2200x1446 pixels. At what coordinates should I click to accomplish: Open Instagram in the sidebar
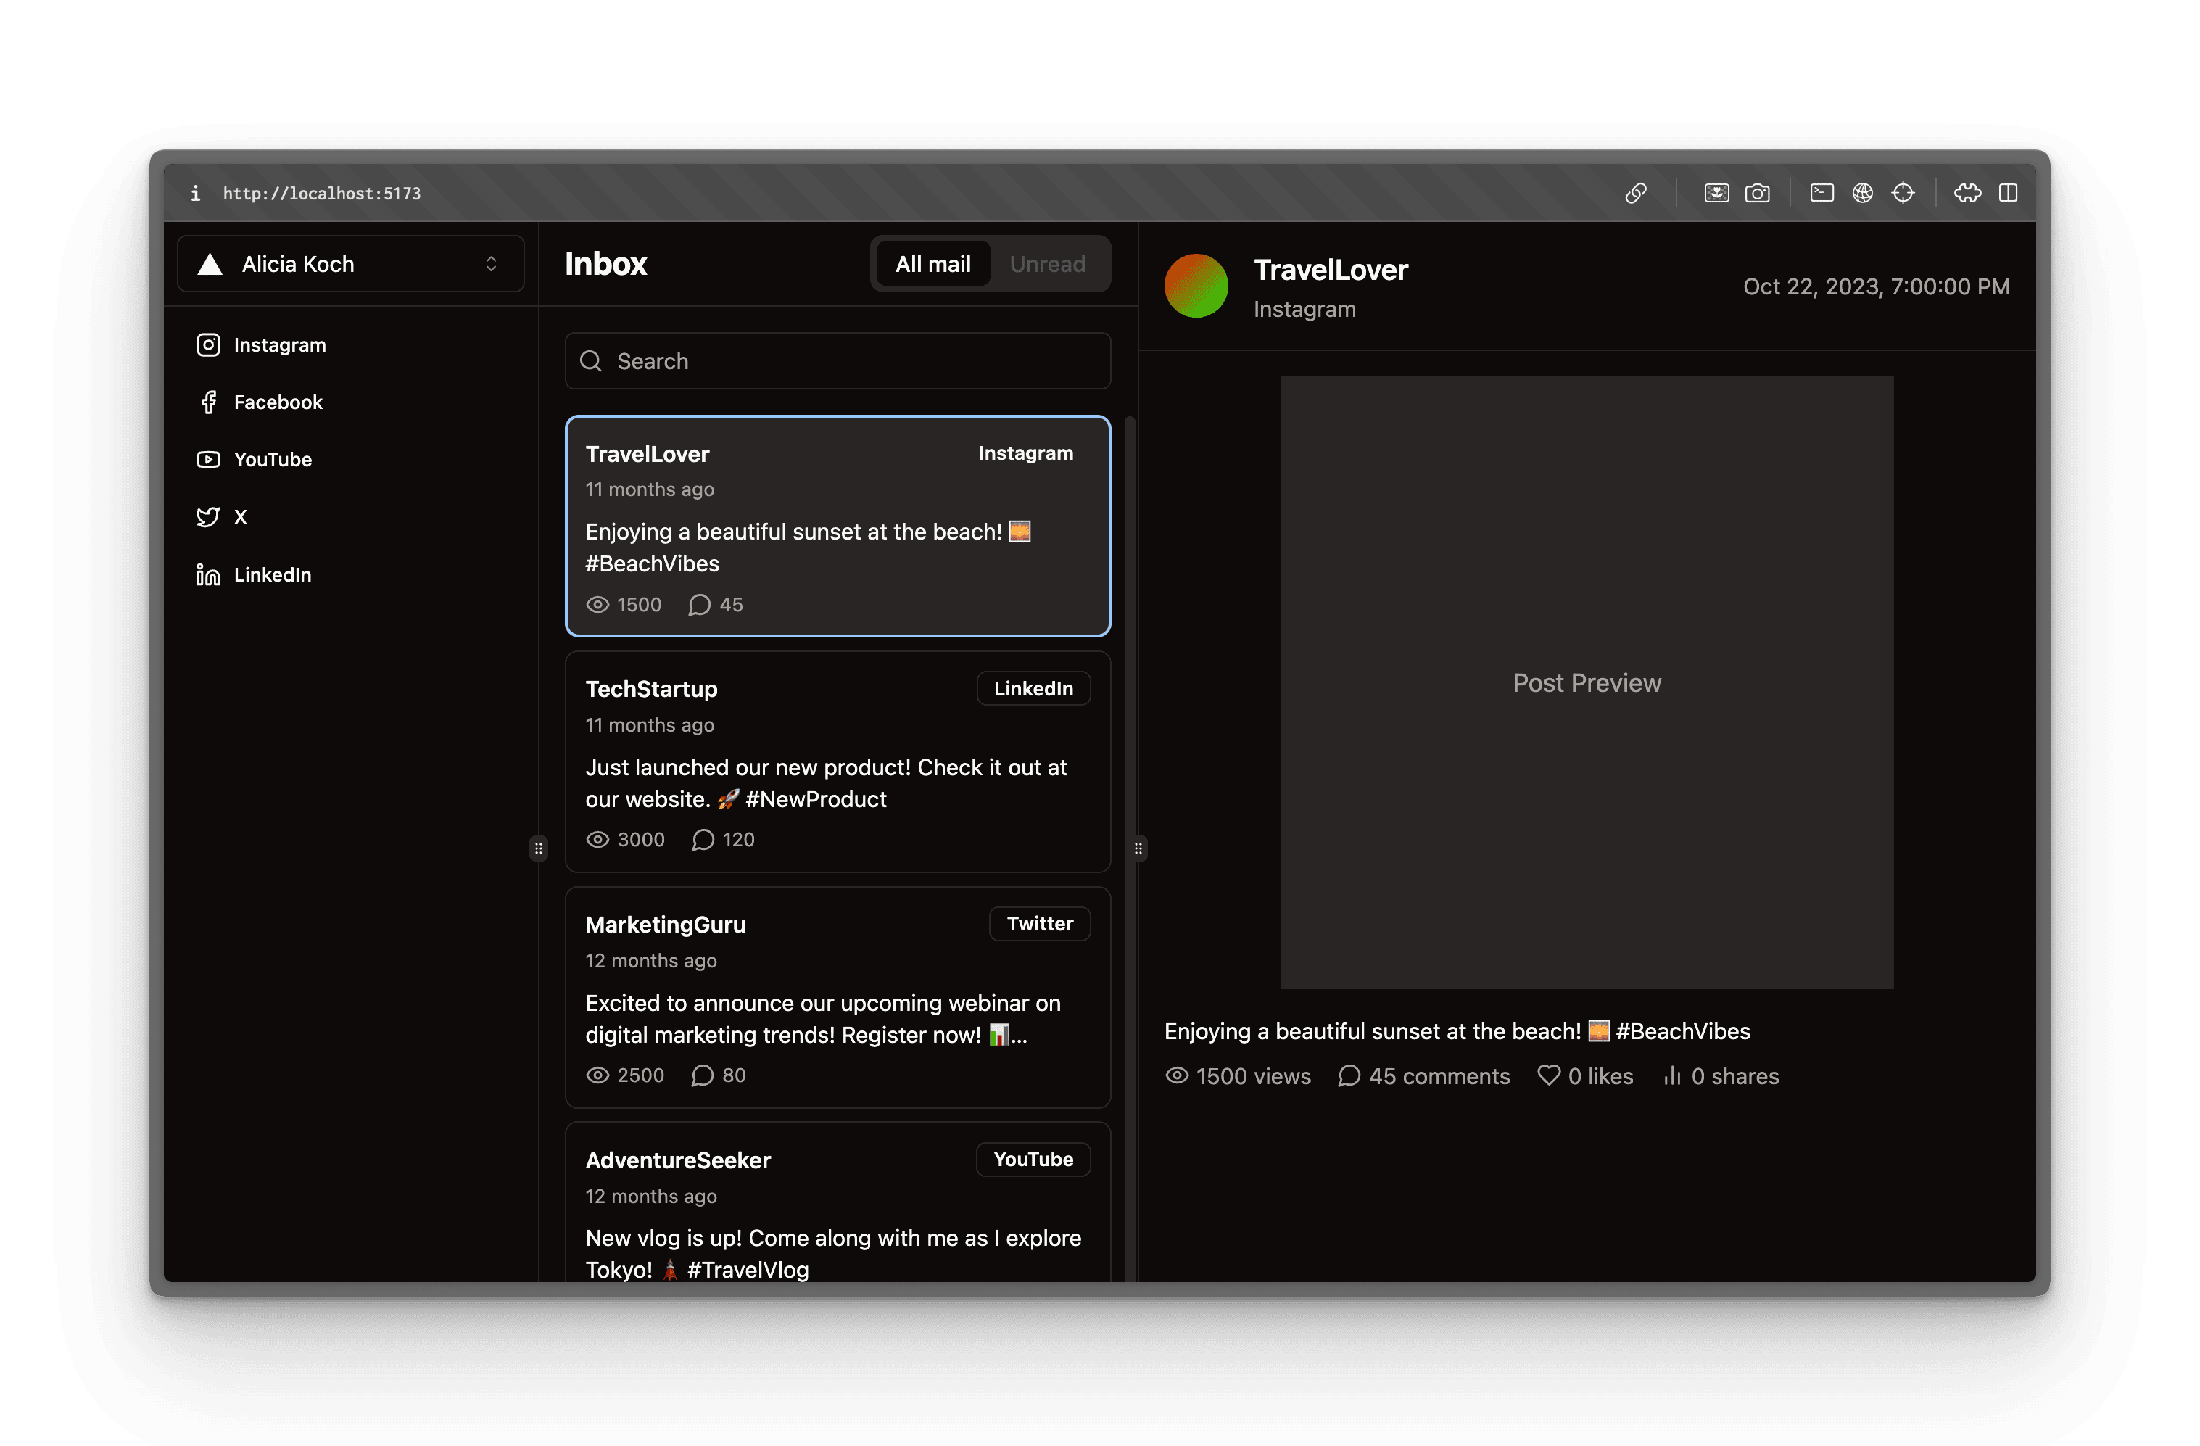pos(278,345)
